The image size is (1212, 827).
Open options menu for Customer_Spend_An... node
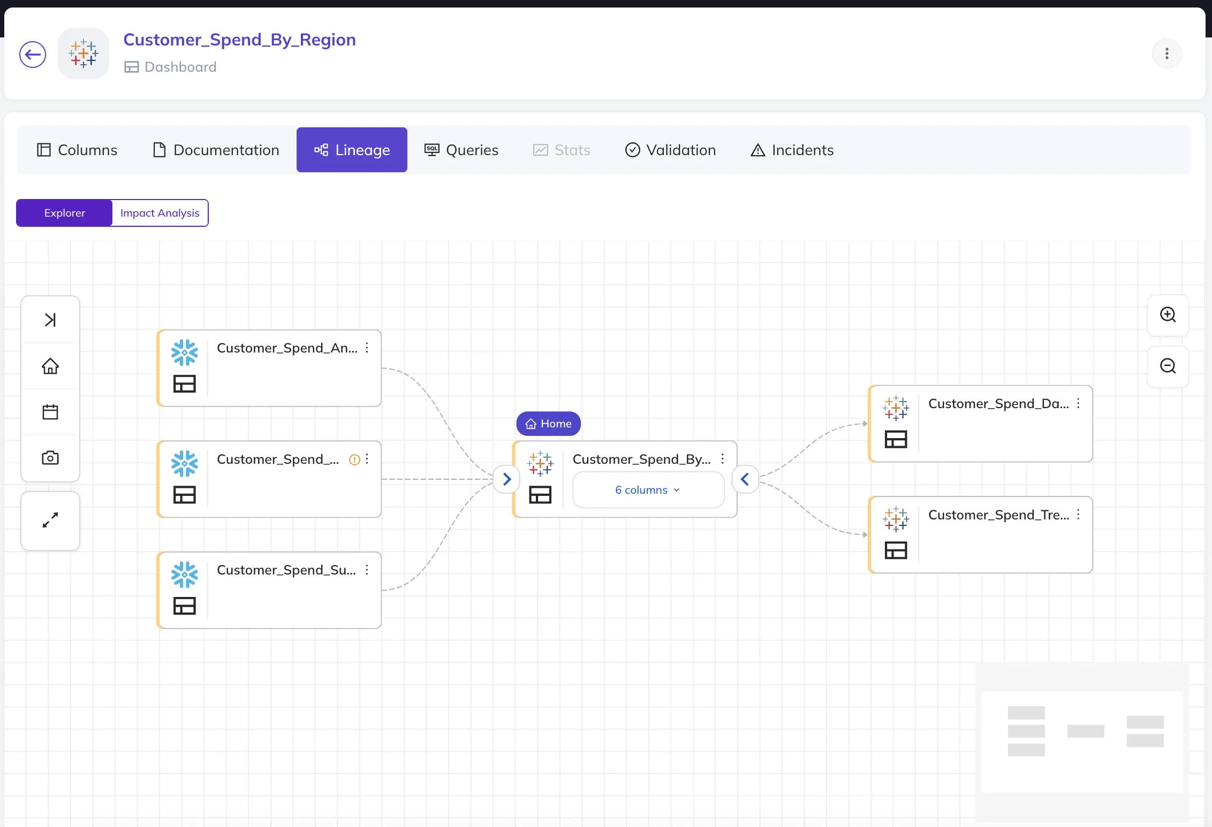[x=367, y=348]
